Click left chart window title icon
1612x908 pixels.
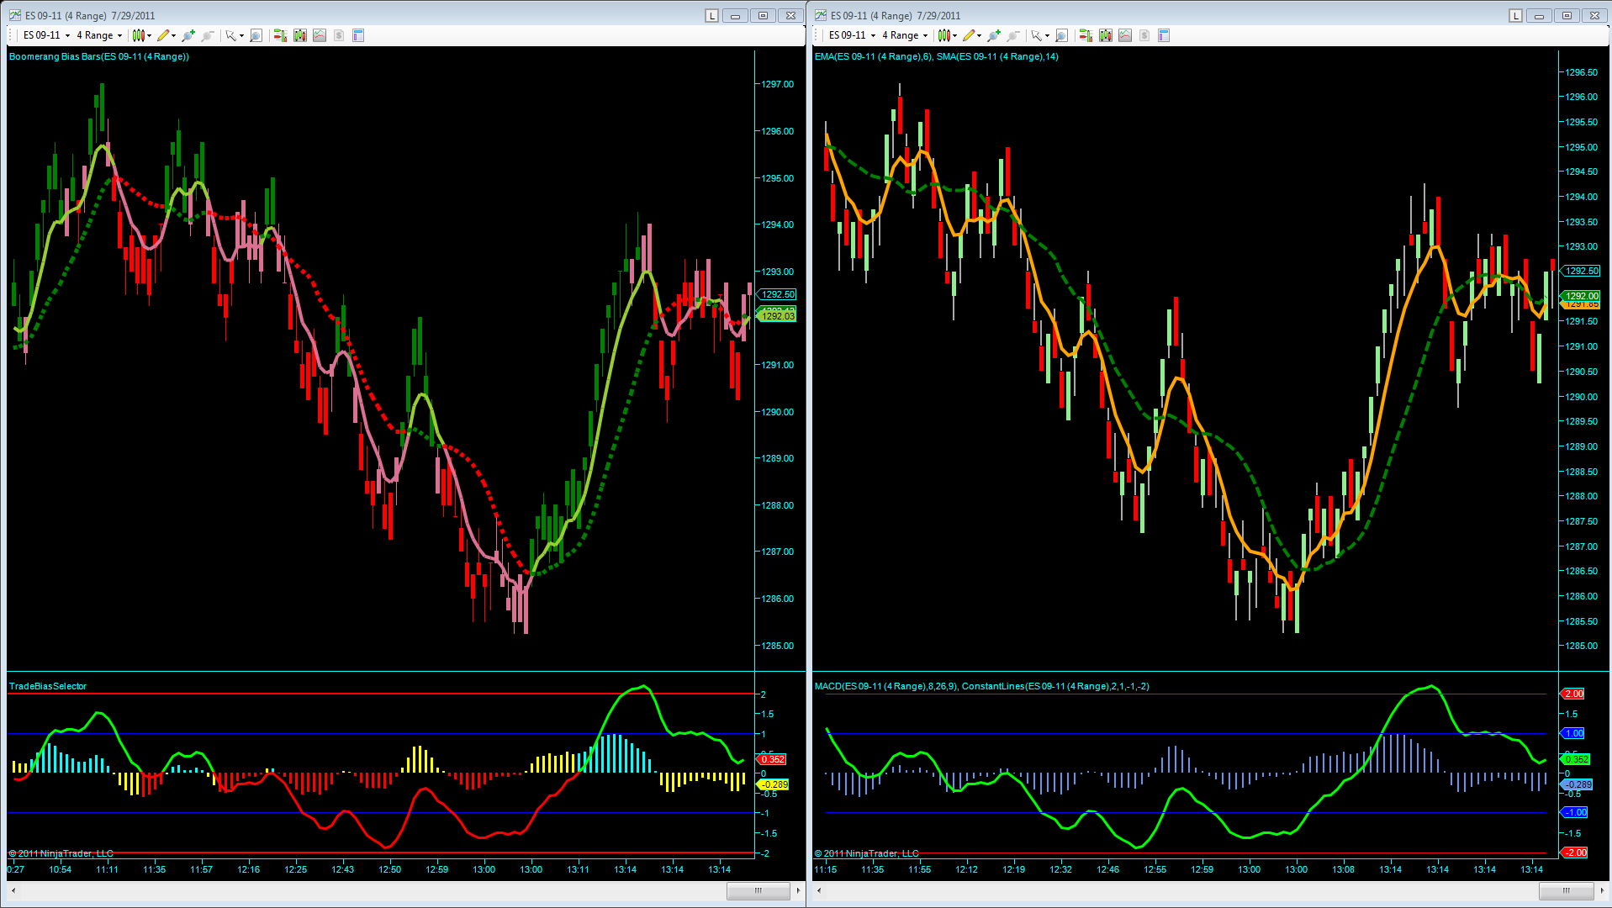15,15
